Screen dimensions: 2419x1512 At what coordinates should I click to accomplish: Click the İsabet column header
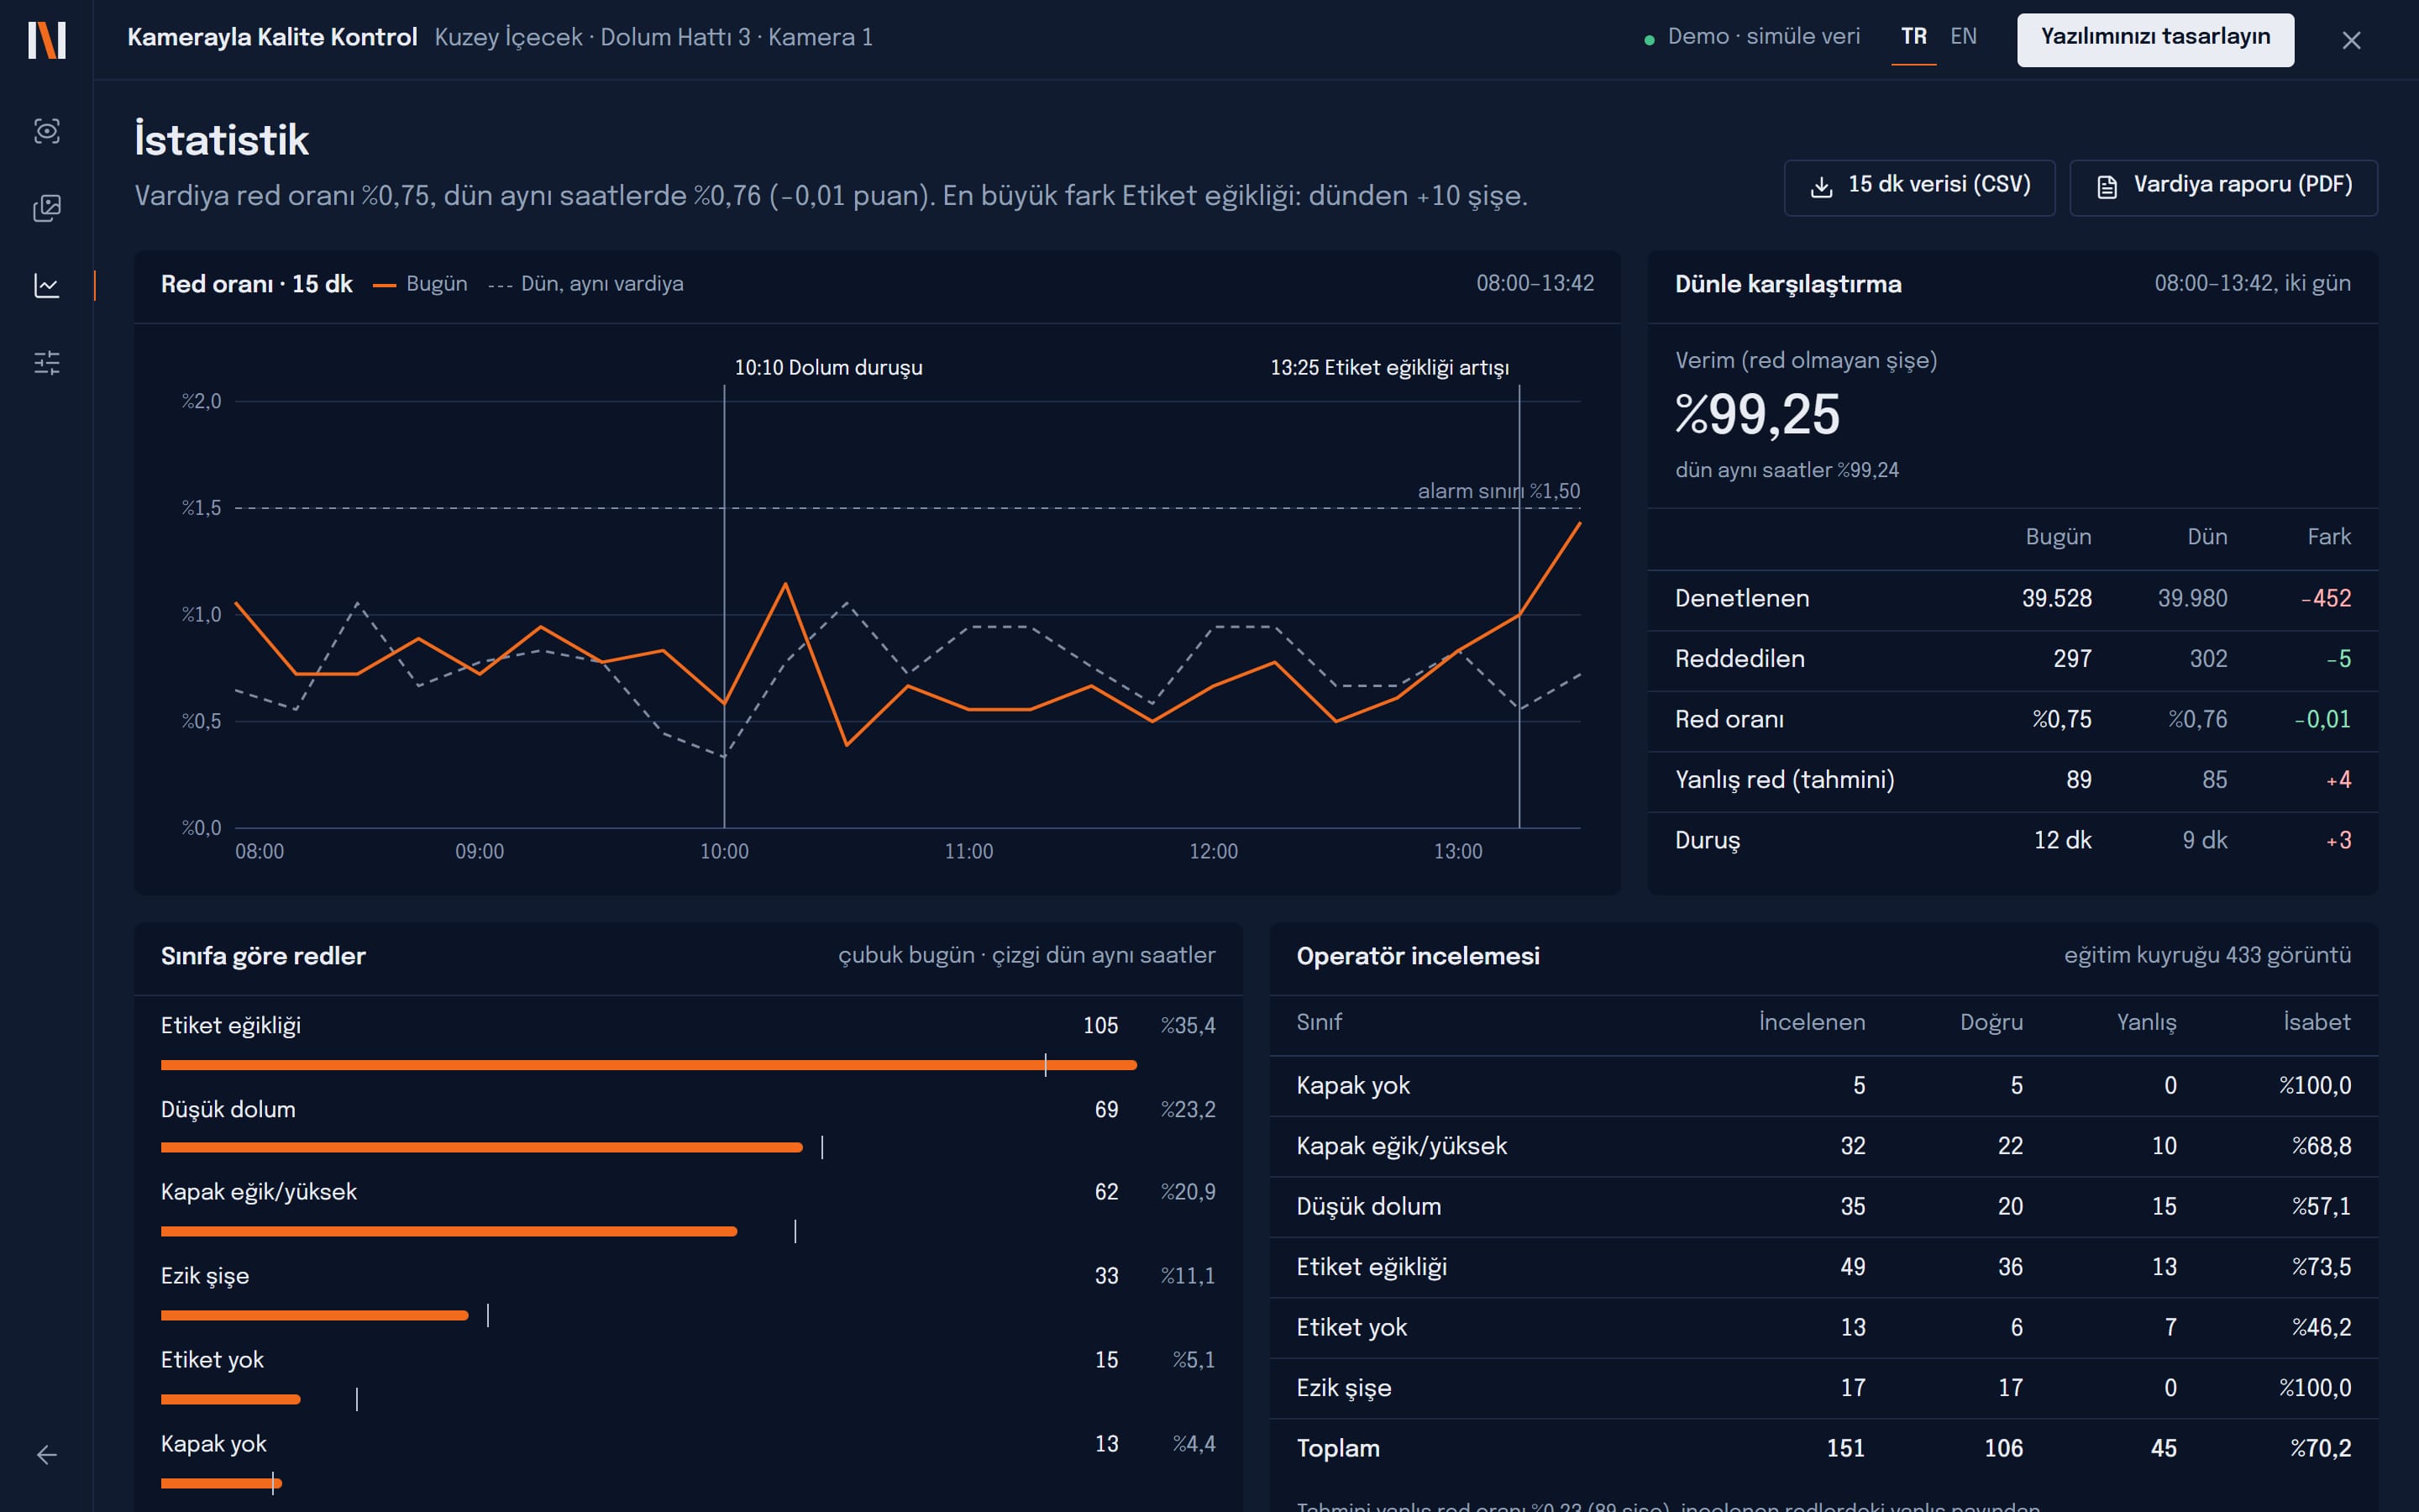[x=2316, y=1022]
